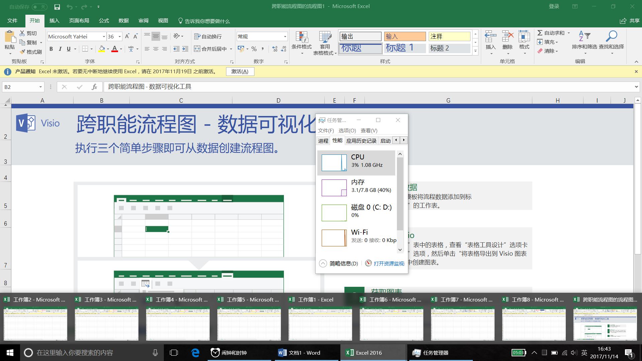Click the Activate button in notification bar
This screenshot has height=361, width=642.
(x=240, y=72)
